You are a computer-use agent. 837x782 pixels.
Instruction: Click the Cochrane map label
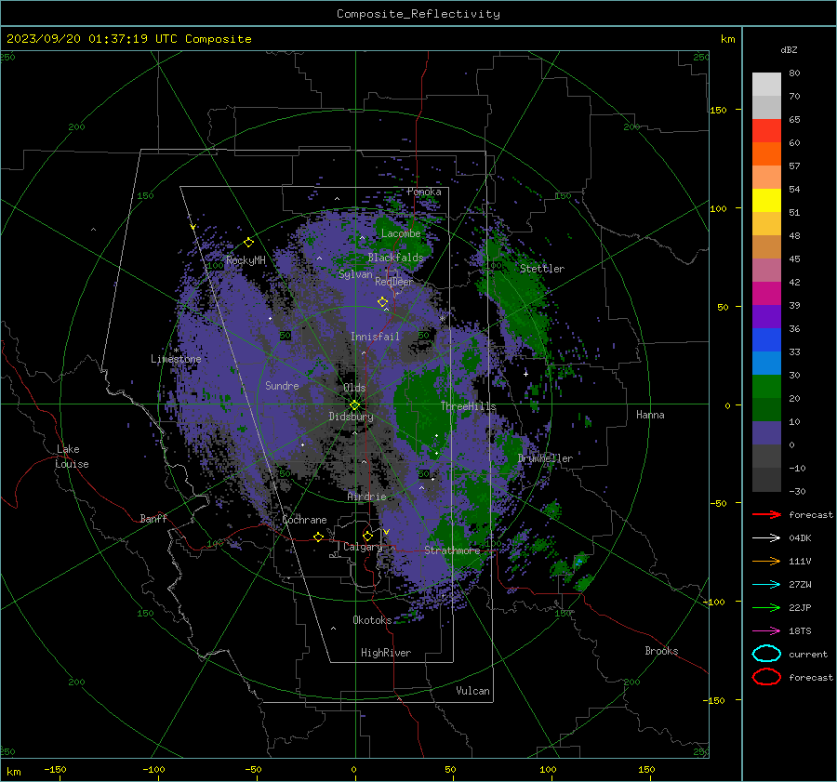coord(304,520)
